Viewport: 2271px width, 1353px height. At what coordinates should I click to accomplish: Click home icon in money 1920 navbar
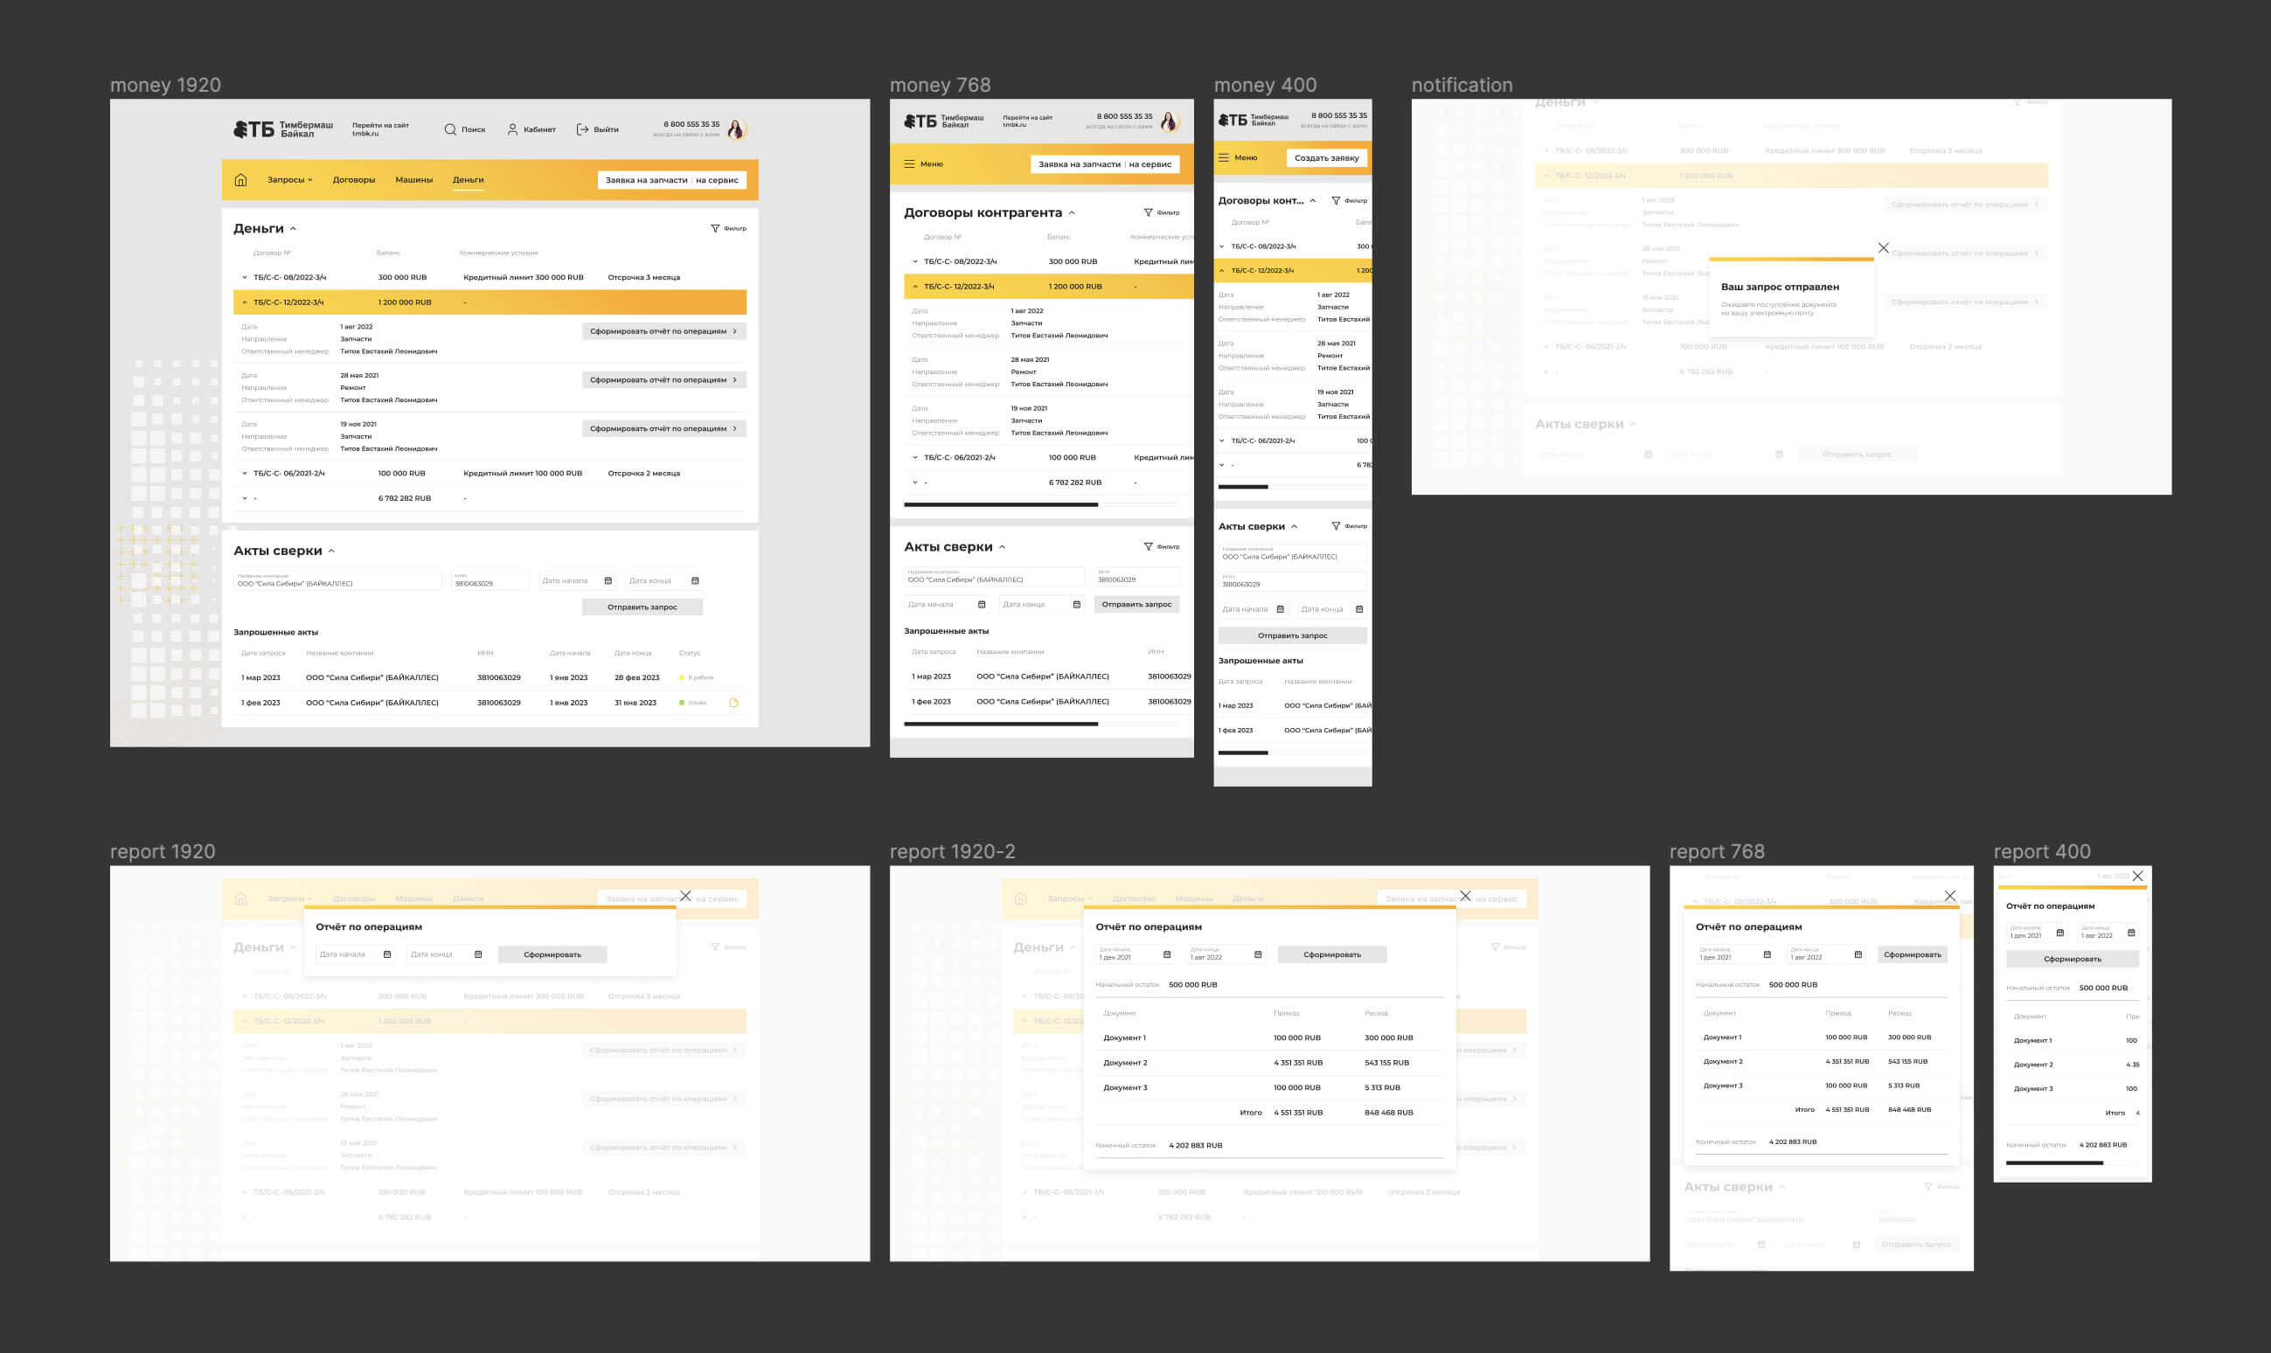pos(240,179)
